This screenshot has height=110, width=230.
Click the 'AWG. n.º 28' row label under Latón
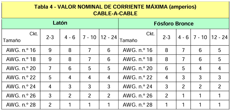(21, 104)
